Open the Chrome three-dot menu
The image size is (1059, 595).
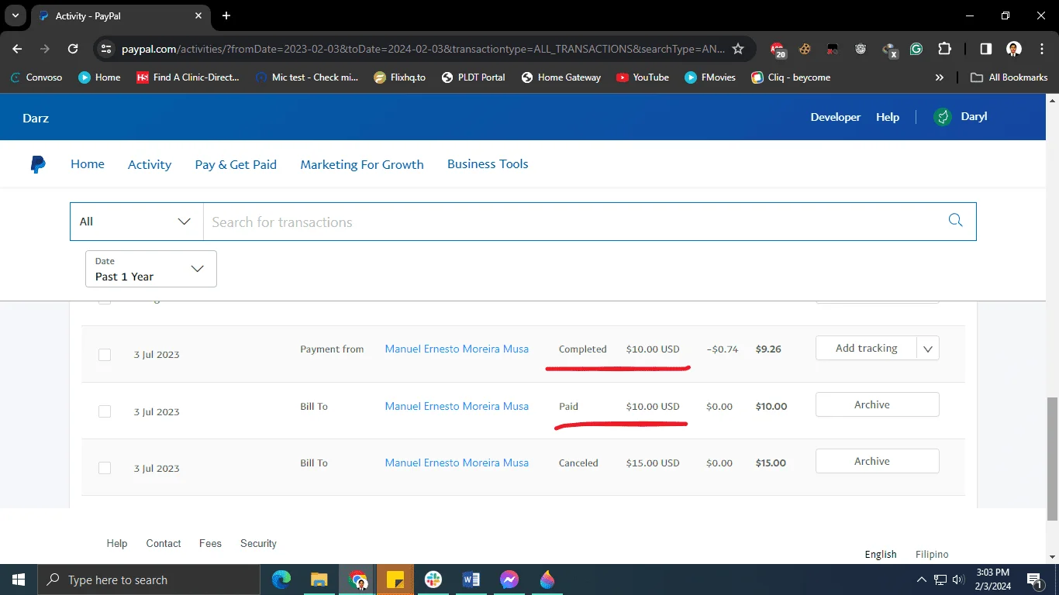pyautogui.click(x=1040, y=49)
